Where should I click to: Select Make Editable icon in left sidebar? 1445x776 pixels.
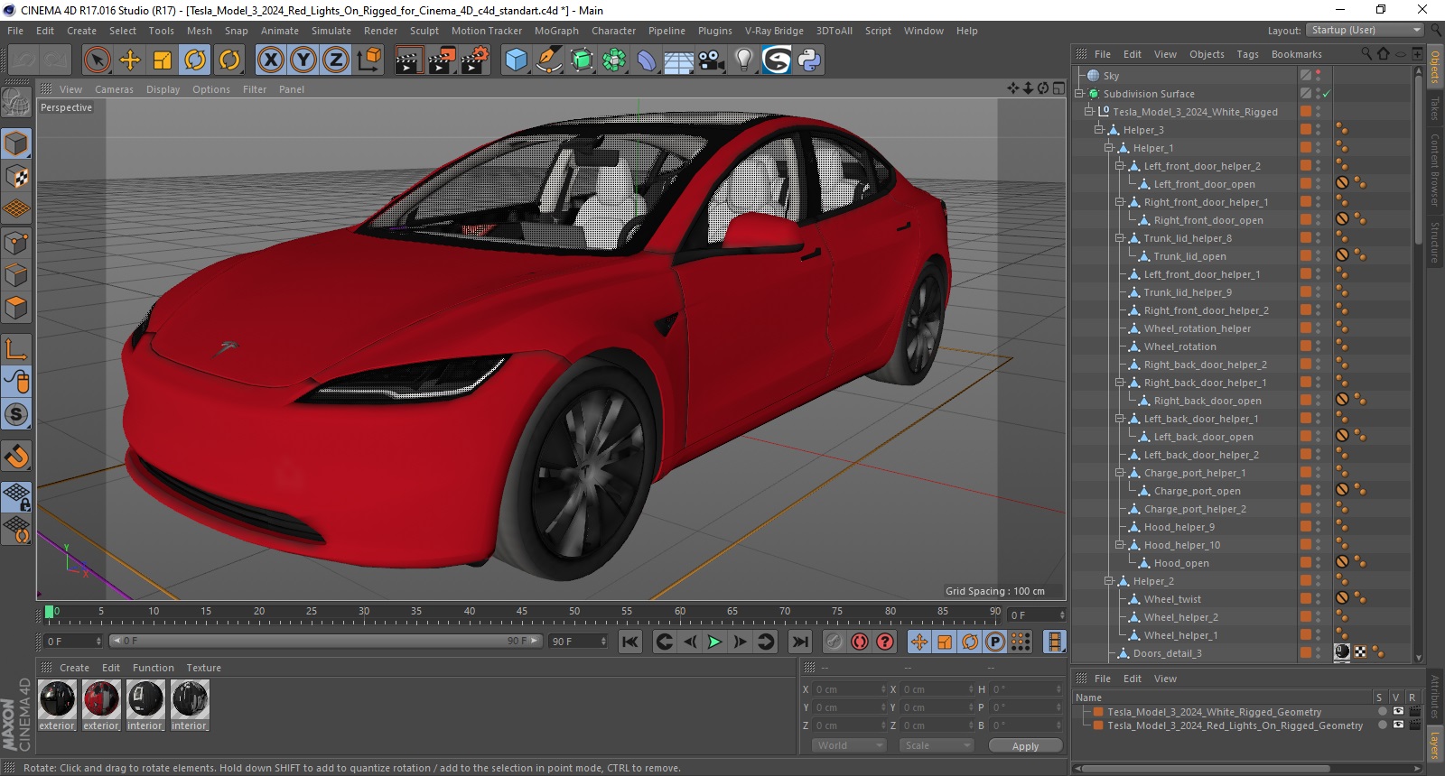point(16,102)
